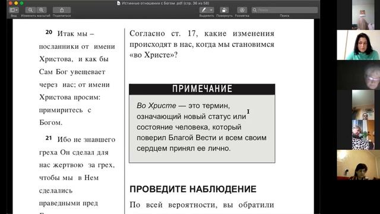Select the ПРИМЕЧАНИЕ note header
380x214 pixels.
(202, 89)
